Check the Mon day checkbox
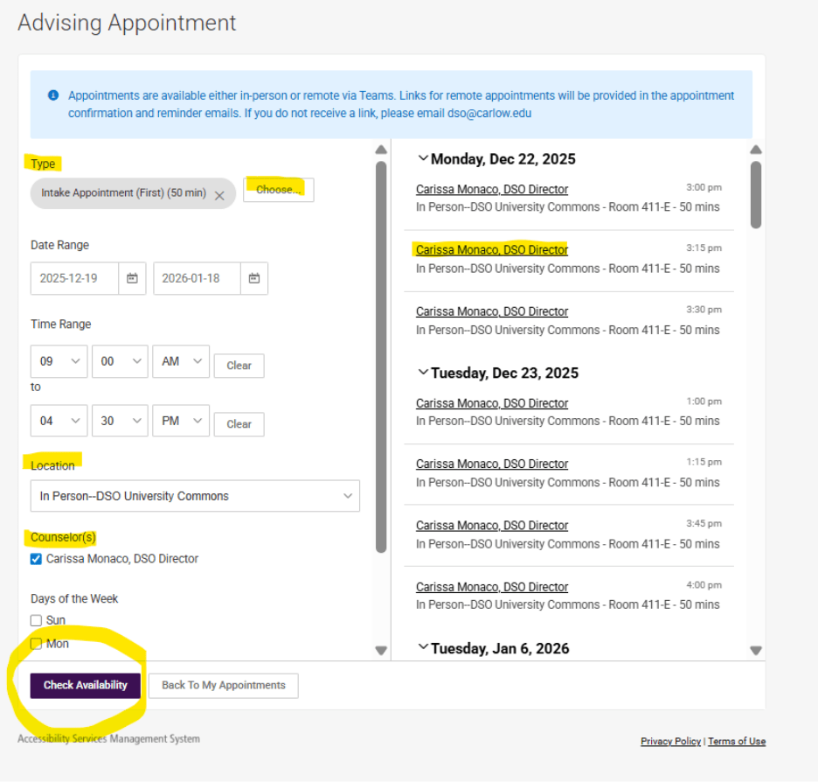This screenshot has height=782, width=818. 37,644
